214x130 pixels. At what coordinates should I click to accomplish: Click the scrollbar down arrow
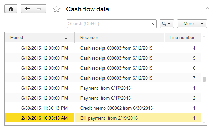click(204, 123)
